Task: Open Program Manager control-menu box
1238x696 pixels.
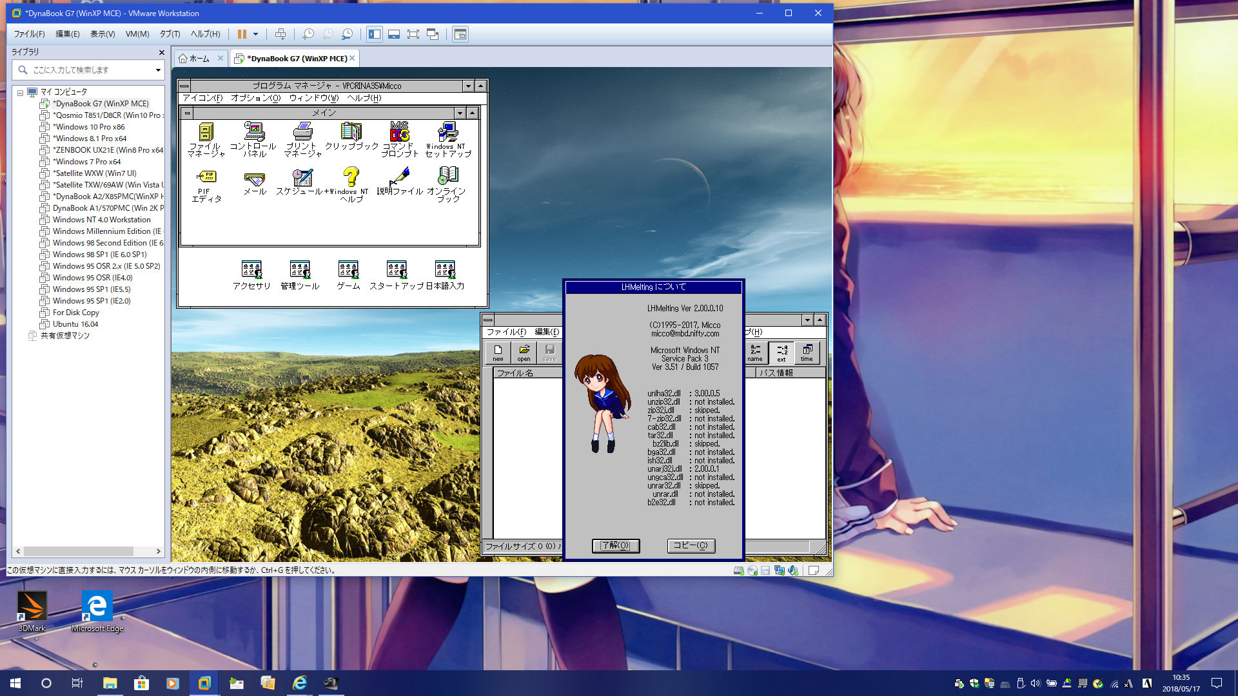Action: (x=184, y=86)
